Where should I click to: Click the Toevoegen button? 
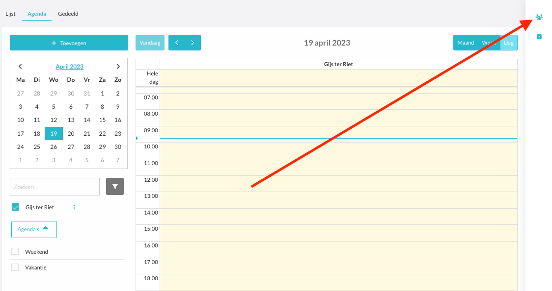tap(69, 43)
